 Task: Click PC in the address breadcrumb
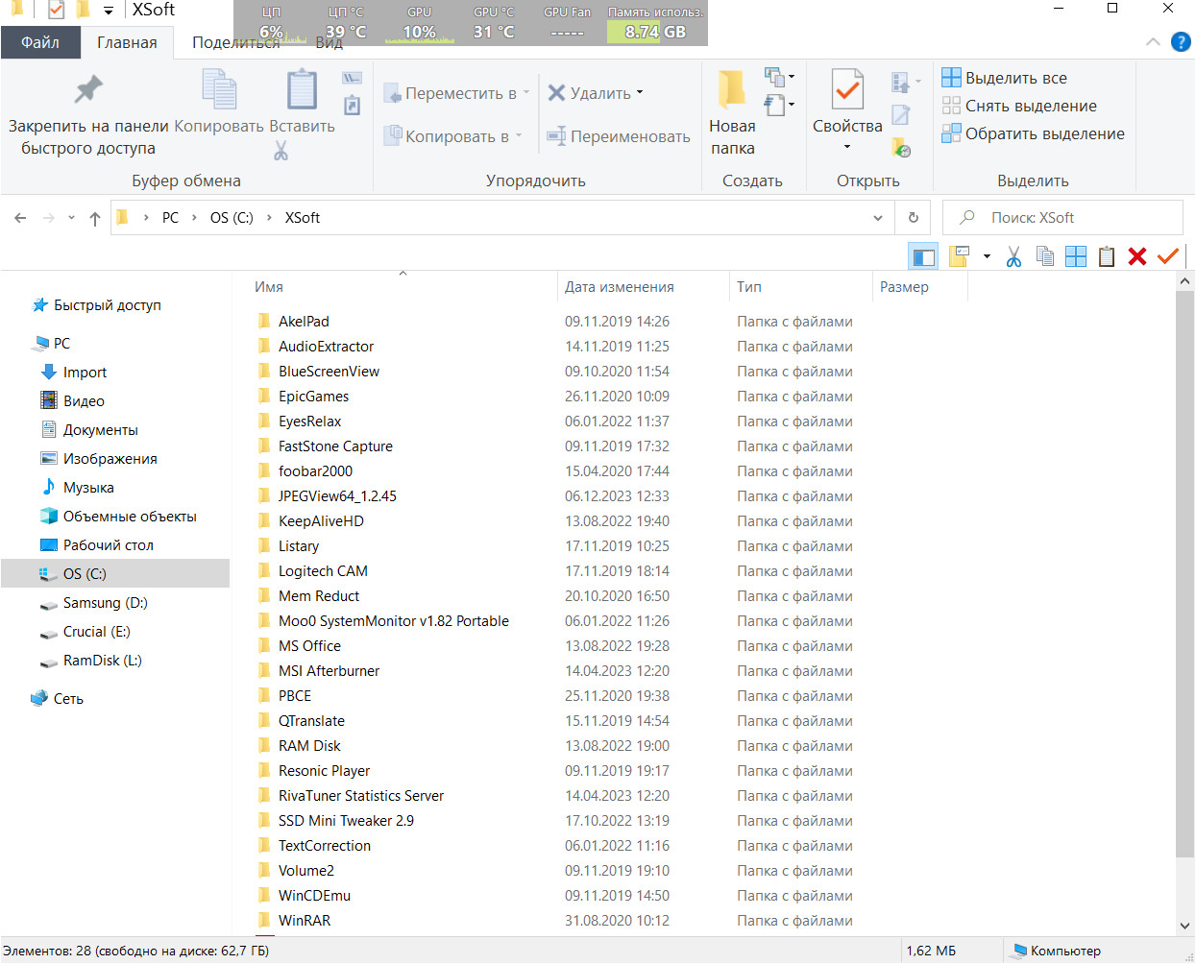[x=170, y=218]
